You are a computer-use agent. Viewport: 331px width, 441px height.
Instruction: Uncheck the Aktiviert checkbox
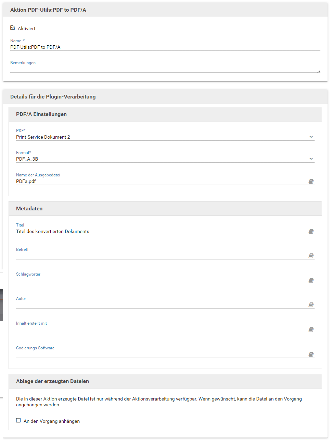pos(13,28)
